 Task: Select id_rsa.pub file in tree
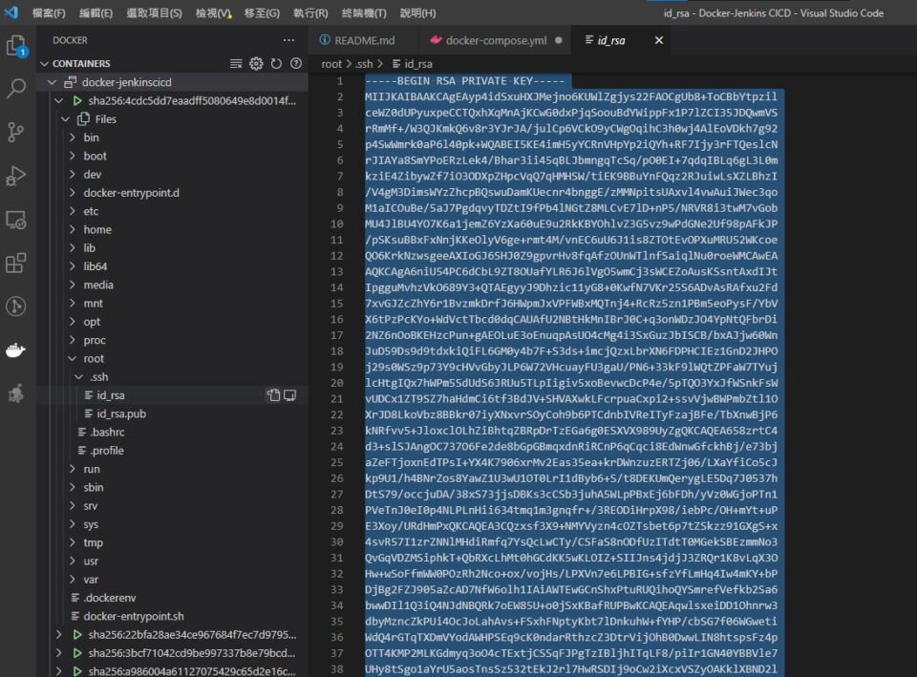[x=121, y=413]
